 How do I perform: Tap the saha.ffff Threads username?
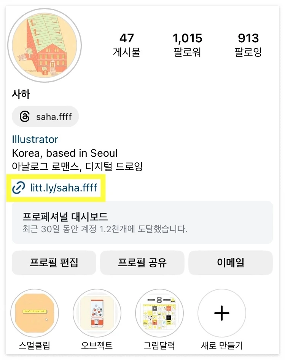pyautogui.click(x=54, y=117)
